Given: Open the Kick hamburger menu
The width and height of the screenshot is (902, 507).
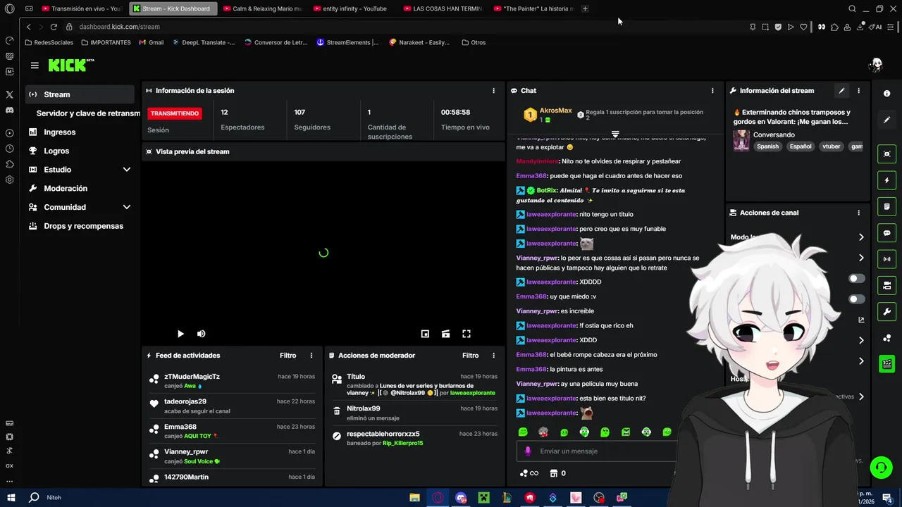Looking at the screenshot, I should (35, 65).
